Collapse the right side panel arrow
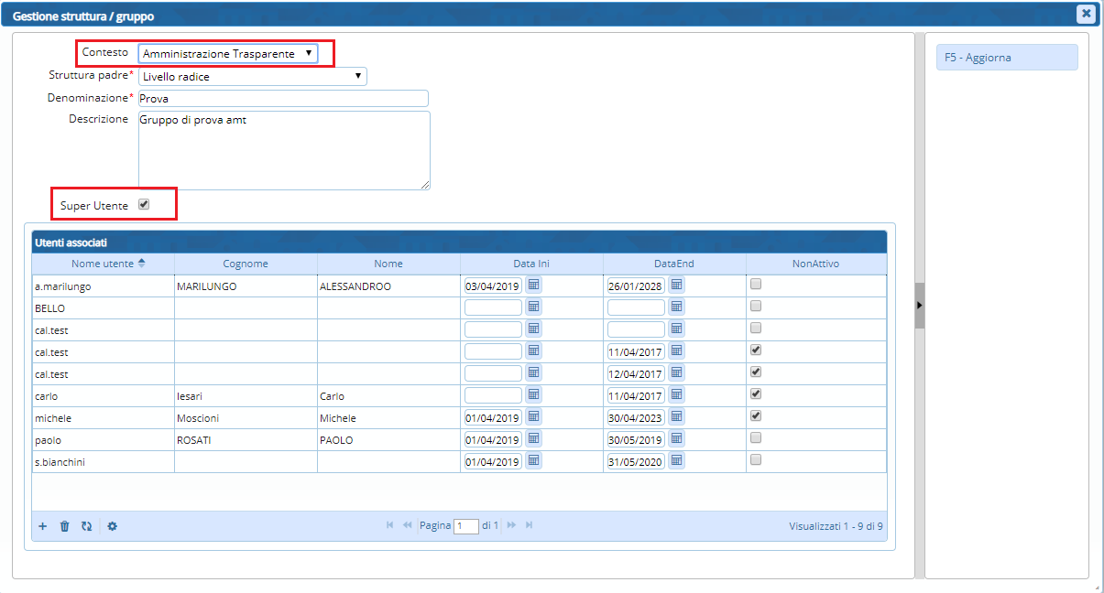1104x593 pixels. tap(920, 305)
